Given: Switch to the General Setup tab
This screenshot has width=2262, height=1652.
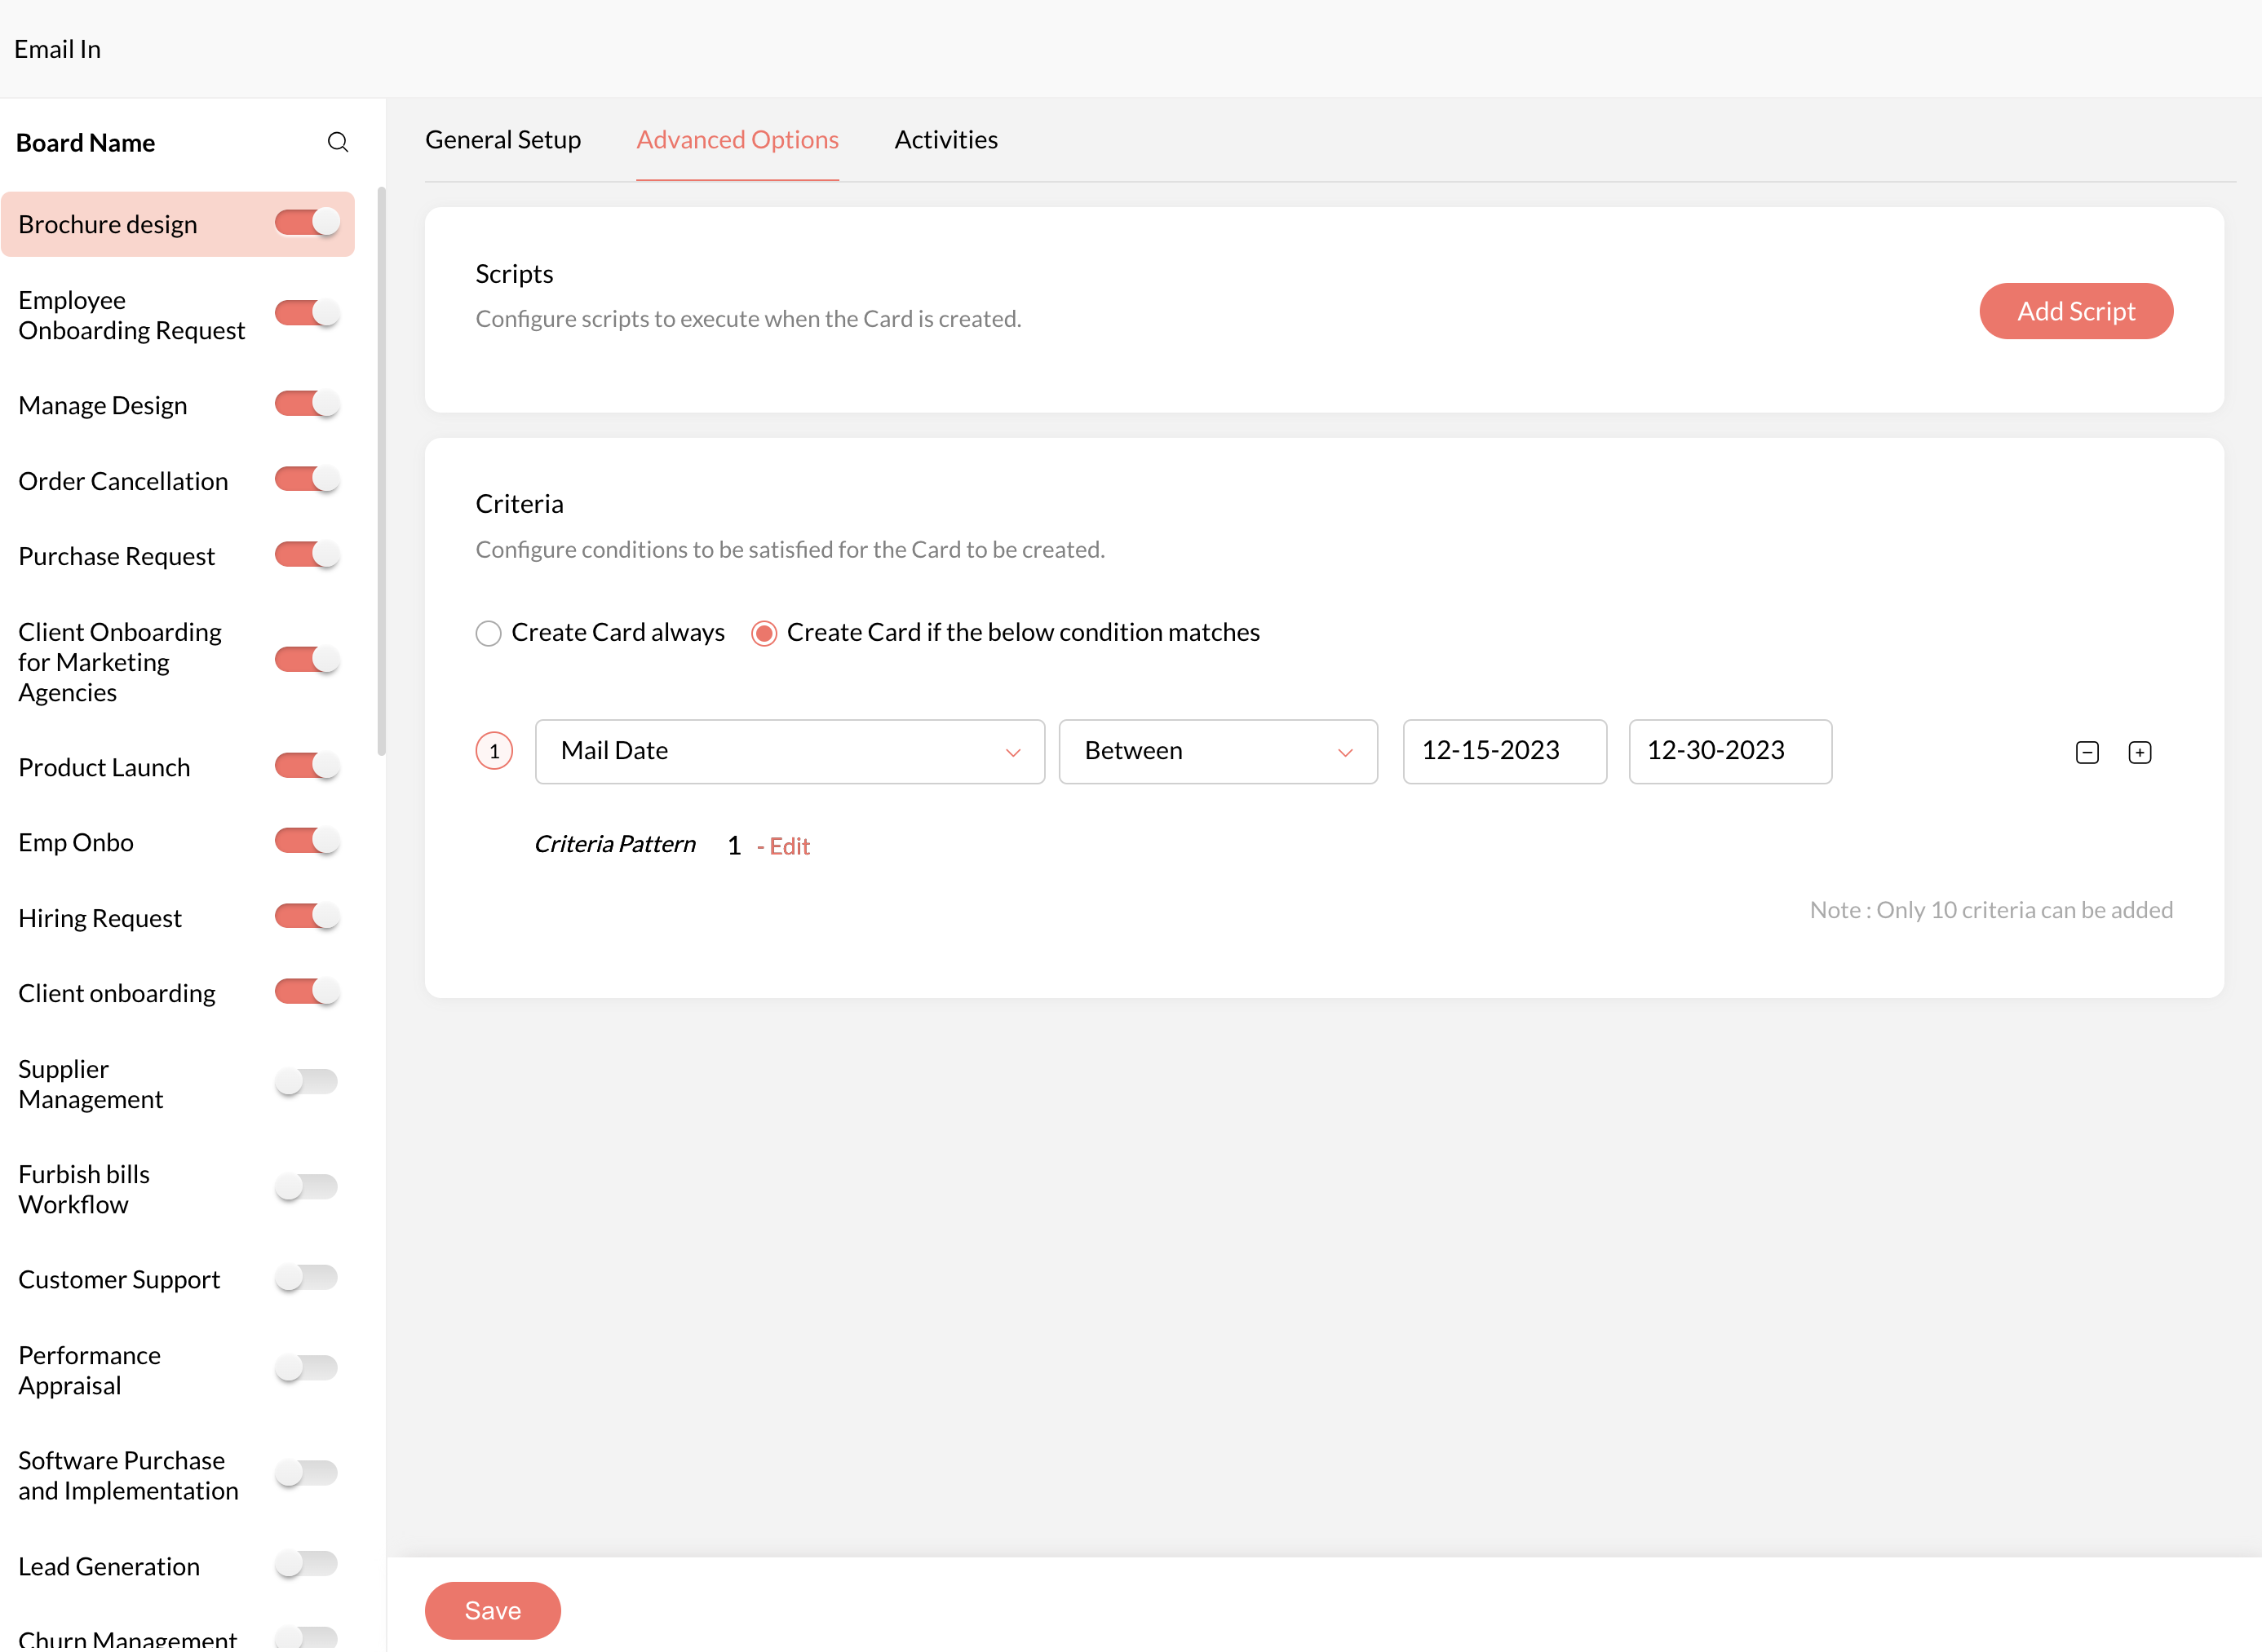Looking at the screenshot, I should [x=503, y=140].
